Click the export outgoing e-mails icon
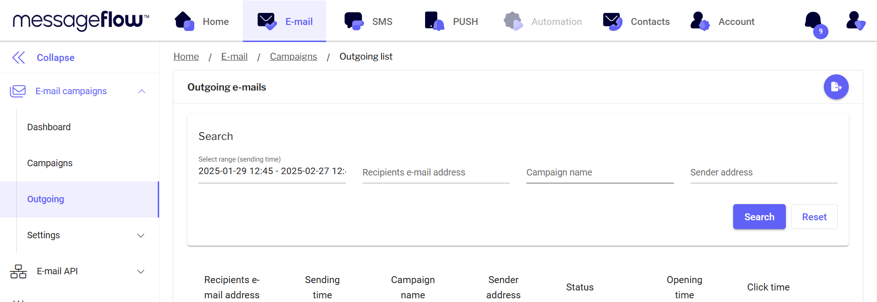This screenshot has width=877, height=302. pyautogui.click(x=836, y=87)
